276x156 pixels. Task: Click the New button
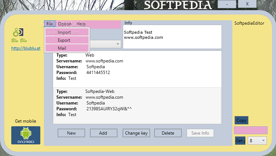click(x=71, y=133)
